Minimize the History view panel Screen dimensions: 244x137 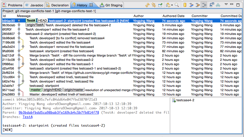click(x=232, y=4)
